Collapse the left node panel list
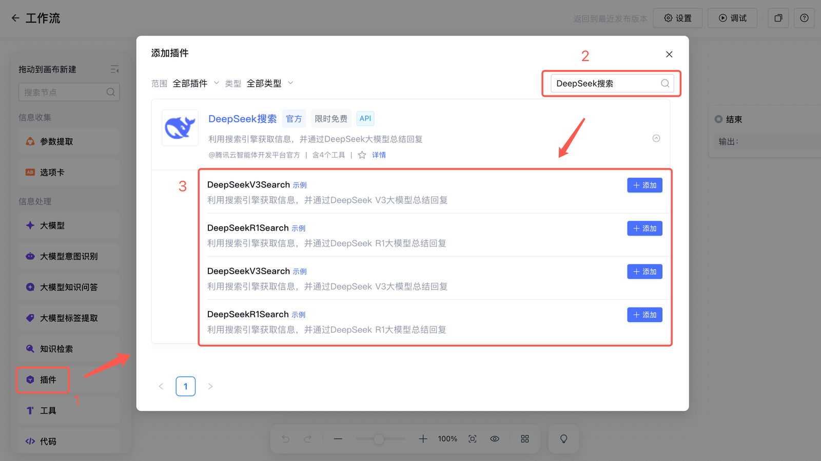This screenshot has width=821, height=461. [x=114, y=69]
